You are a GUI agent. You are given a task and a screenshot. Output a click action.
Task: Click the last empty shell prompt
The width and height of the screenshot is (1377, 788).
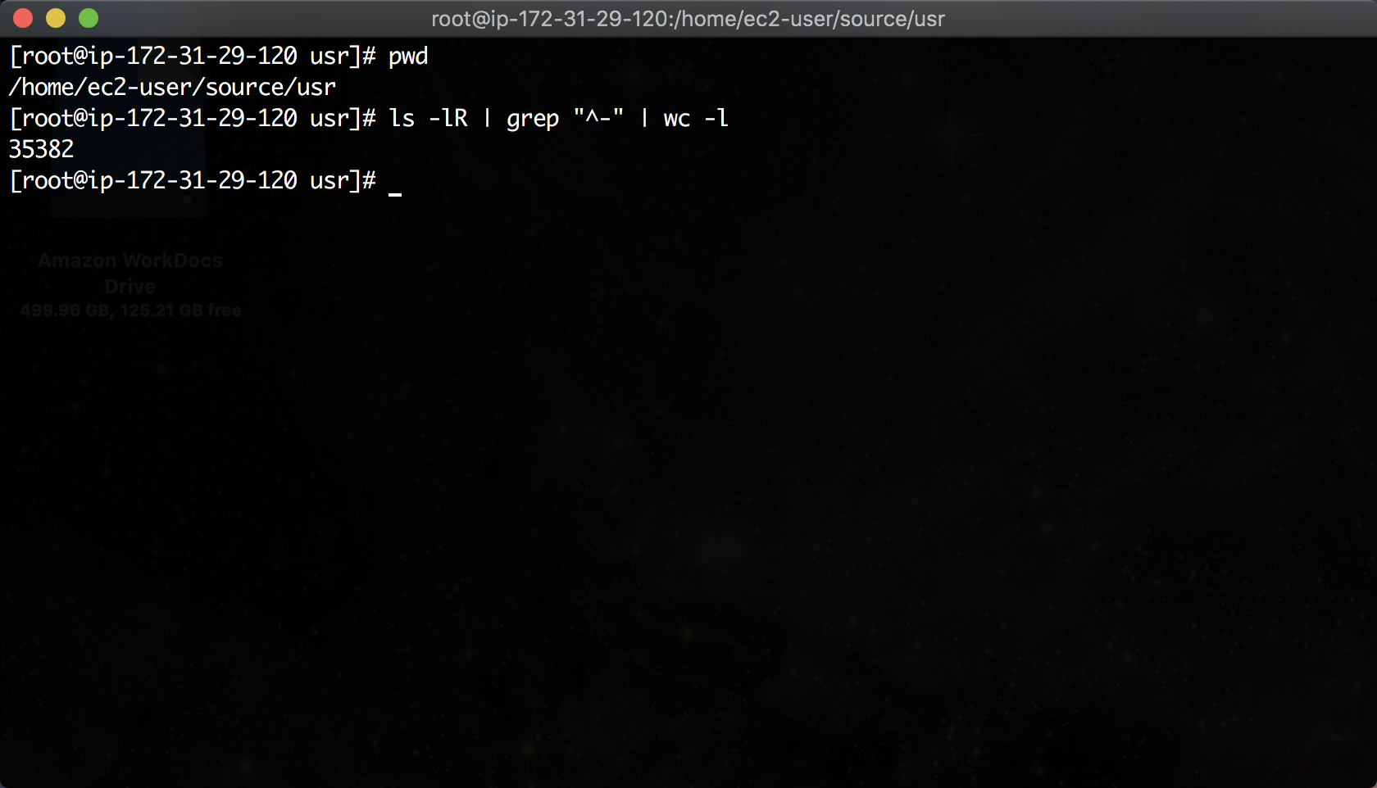coord(193,180)
